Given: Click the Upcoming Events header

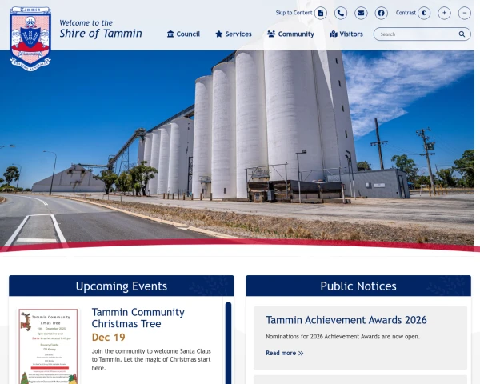Looking at the screenshot, I should click(122, 286).
